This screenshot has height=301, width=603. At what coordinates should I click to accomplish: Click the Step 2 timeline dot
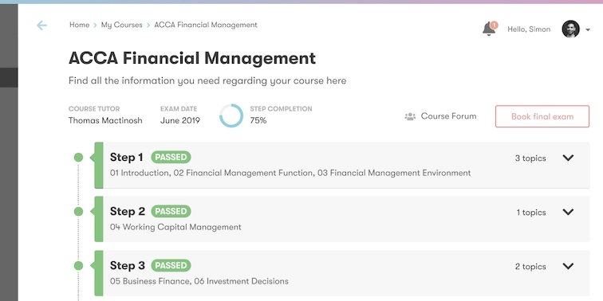78,212
